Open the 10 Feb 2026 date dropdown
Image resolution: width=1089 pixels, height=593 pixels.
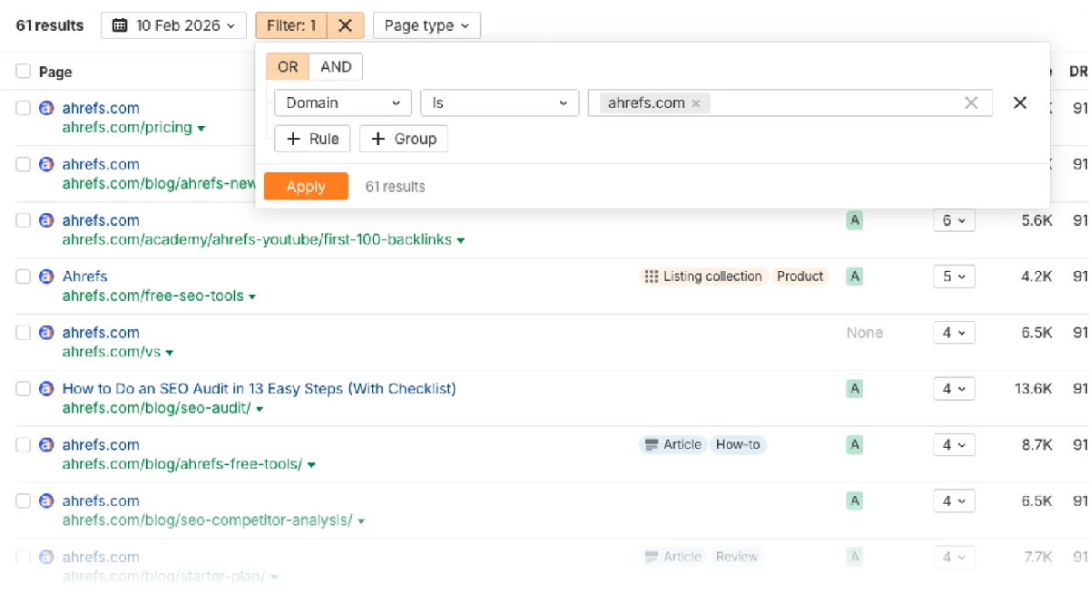pyautogui.click(x=173, y=25)
